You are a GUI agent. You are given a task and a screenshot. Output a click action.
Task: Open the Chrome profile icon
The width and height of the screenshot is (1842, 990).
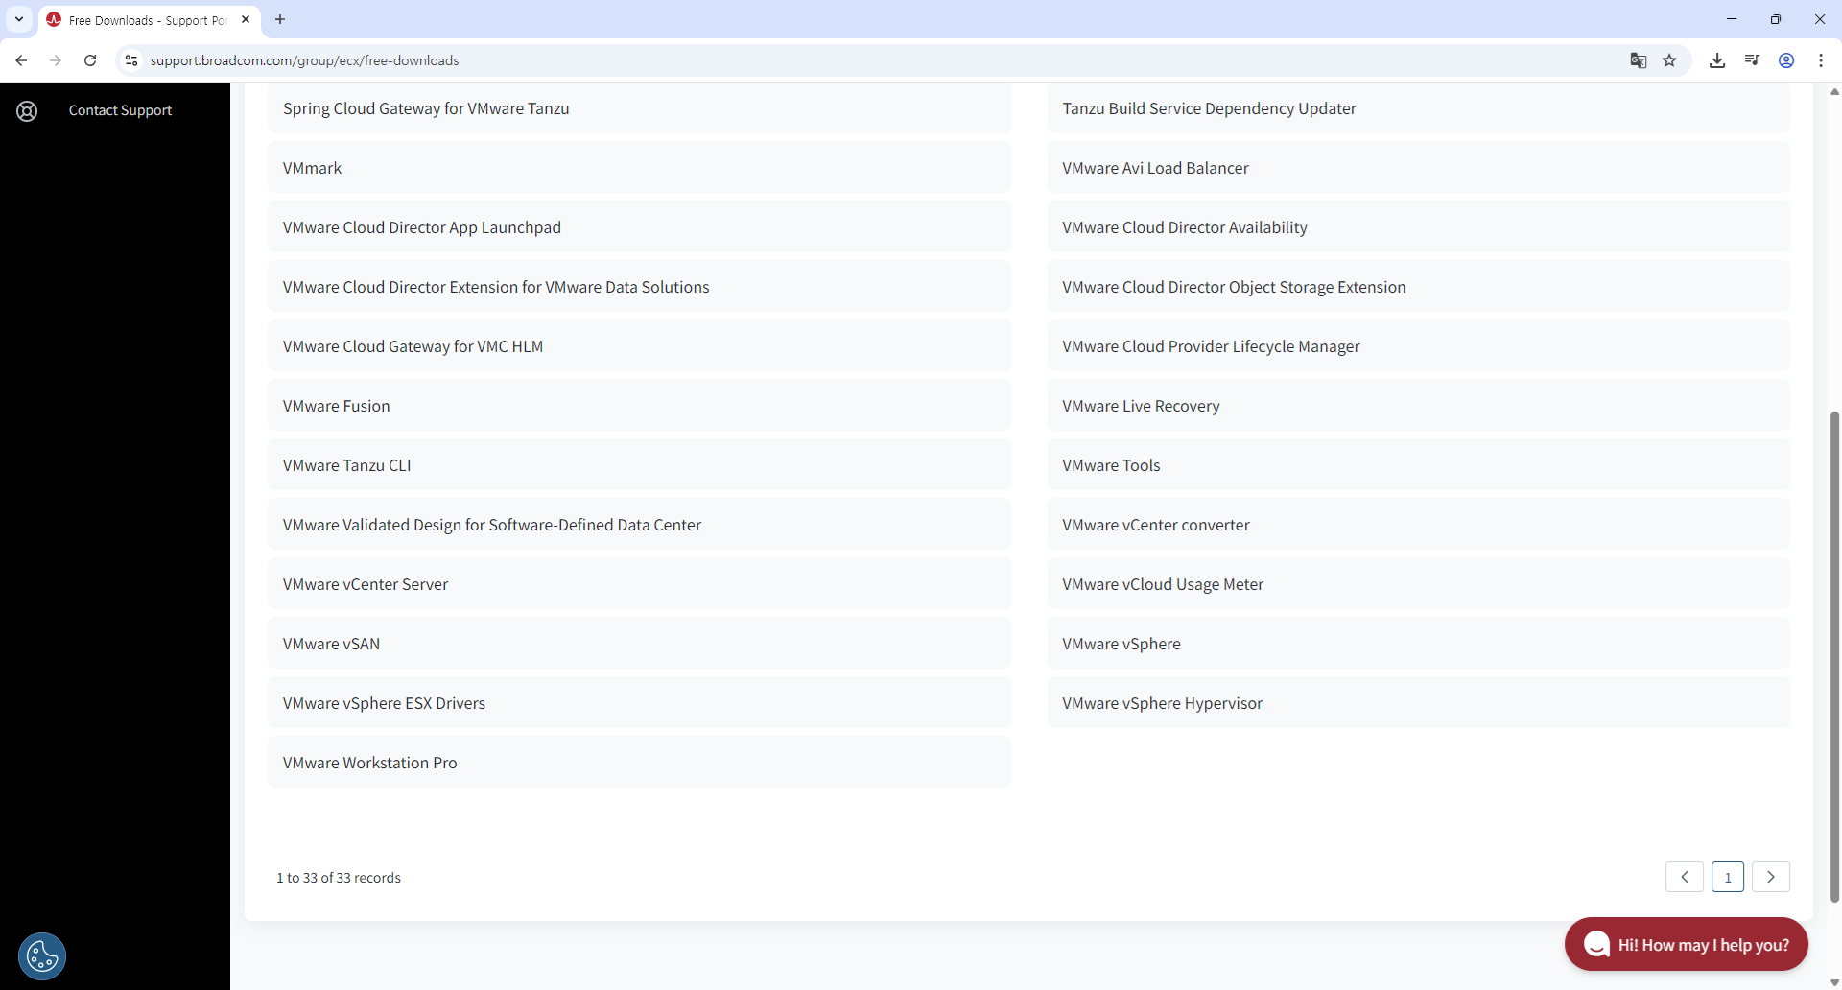[1786, 60]
